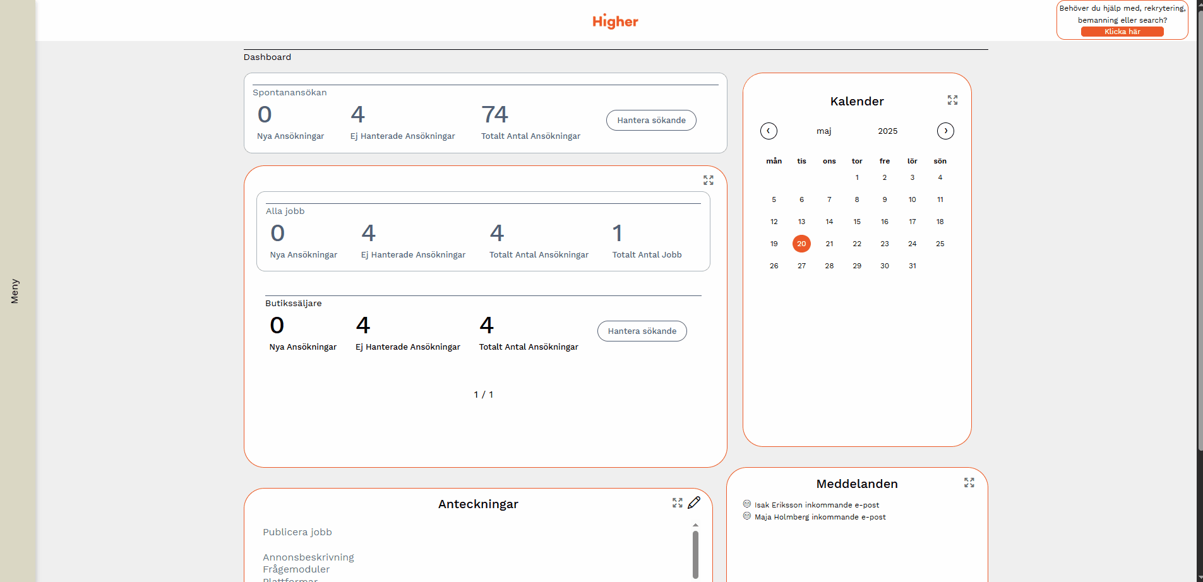The width and height of the screenshot is (1203, 582).
Task: Click Hantera sökande for Spontanansökan
Action: [651, 121]
